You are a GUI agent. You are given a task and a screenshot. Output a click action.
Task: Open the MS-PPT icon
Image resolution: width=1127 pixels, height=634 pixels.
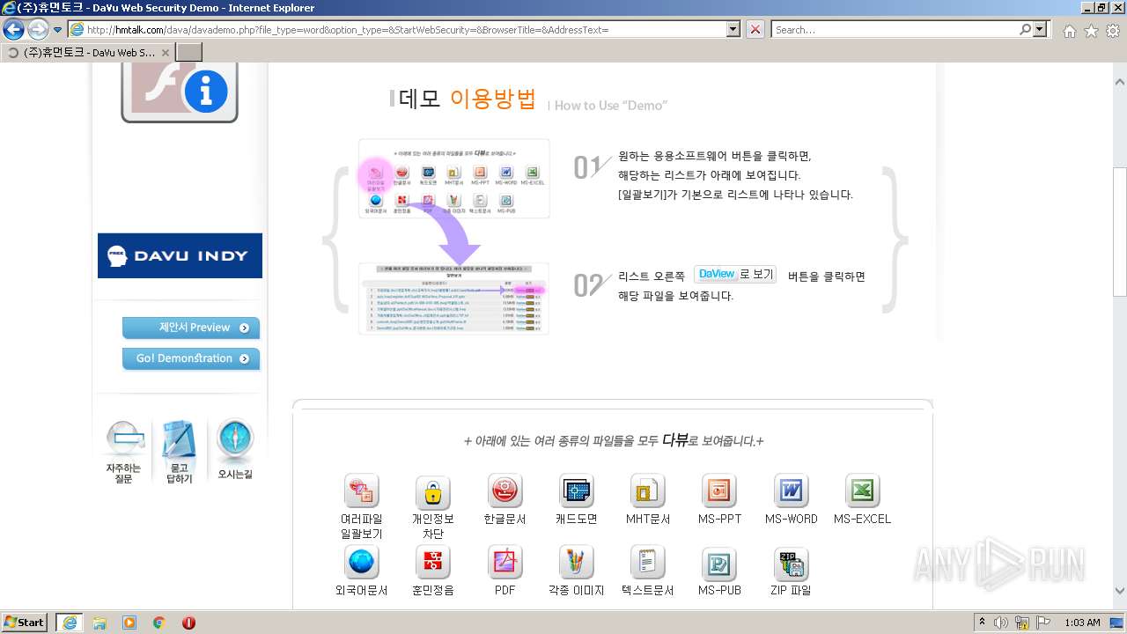[718, 491]
